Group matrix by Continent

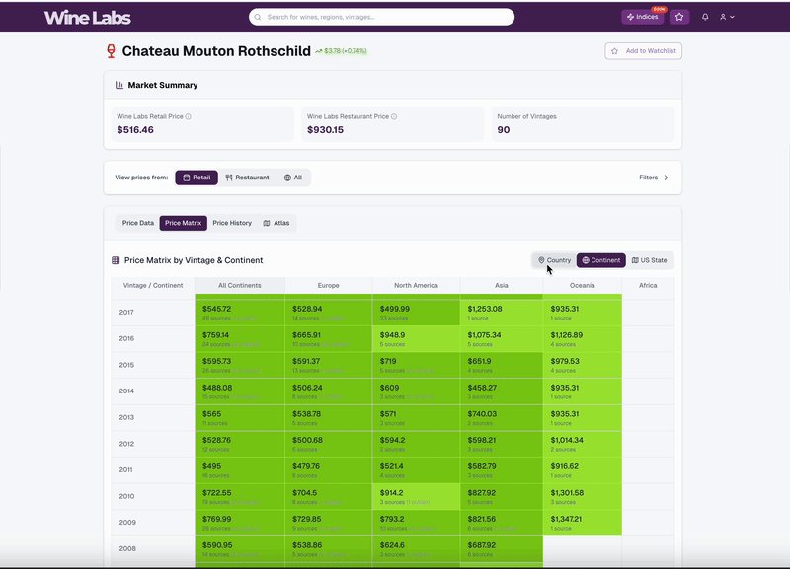coord(601,260)
